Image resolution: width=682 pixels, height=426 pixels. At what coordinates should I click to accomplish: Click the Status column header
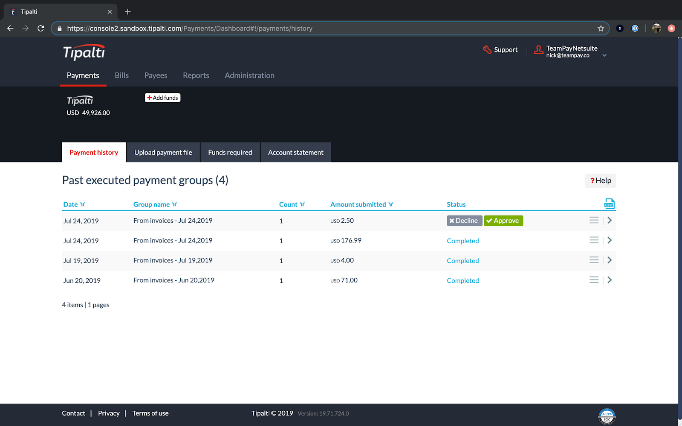[456, 204]
